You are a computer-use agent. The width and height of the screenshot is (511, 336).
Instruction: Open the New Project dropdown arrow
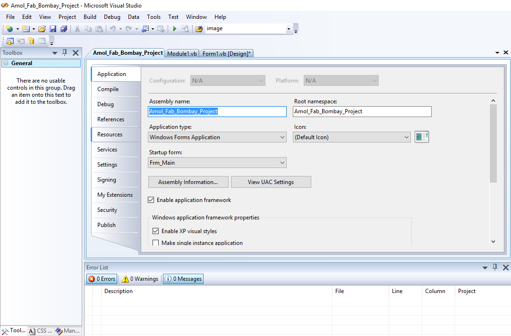[x=17, y=29]
